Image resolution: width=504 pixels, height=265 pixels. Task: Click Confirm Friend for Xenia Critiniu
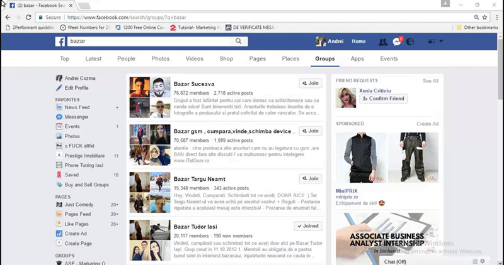click(383, 99)
